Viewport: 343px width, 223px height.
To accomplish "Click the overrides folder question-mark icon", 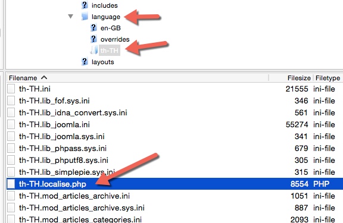I will [93, 39].
